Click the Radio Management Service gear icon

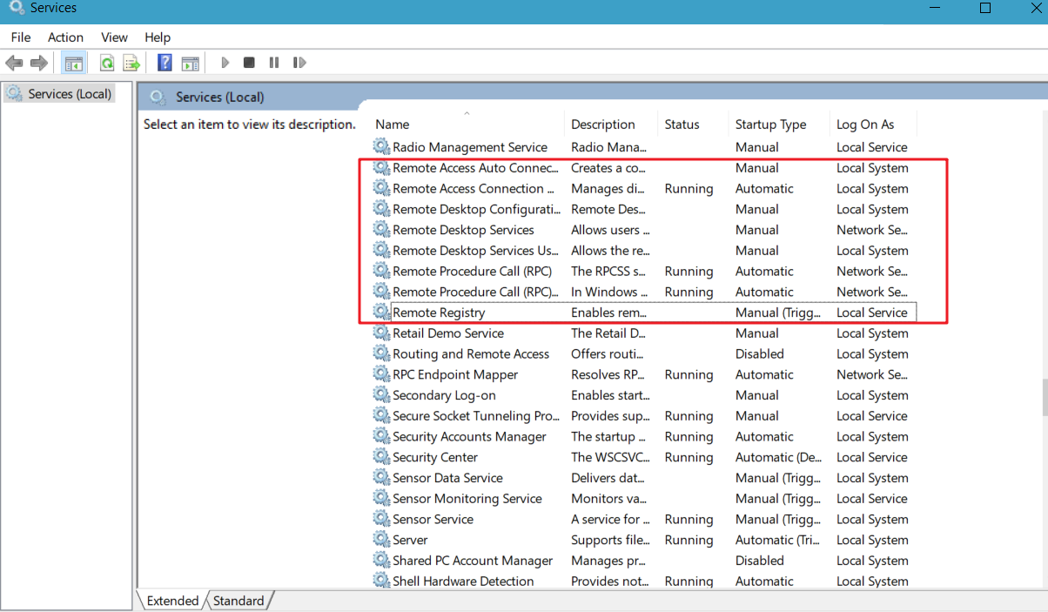coord(381,147)
